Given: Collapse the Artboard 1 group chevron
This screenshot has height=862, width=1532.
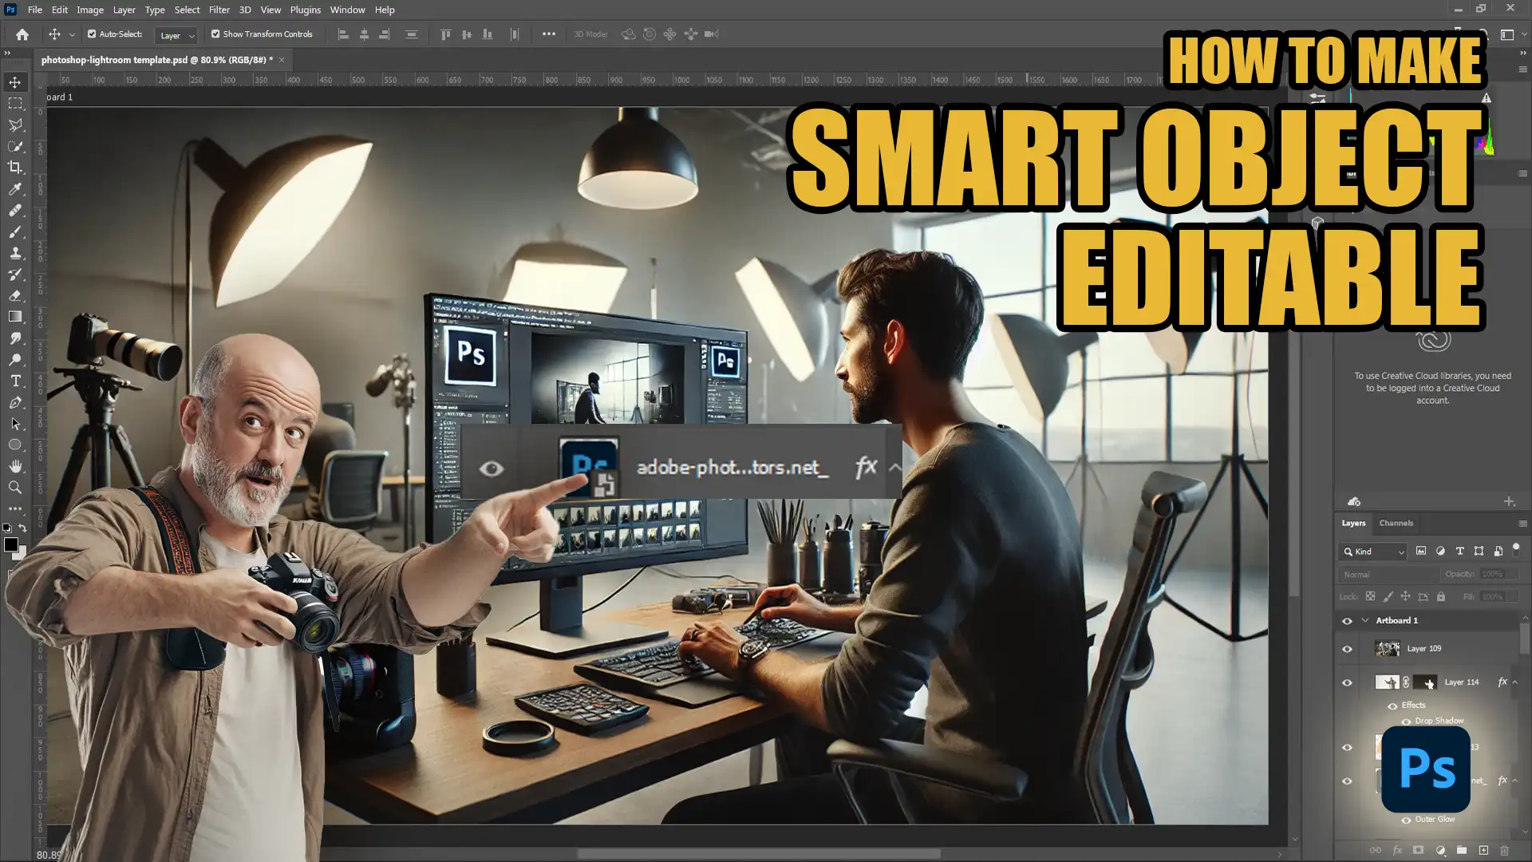Looking at the screenshot, I should pyautogui.click(x=1365, y=621).
